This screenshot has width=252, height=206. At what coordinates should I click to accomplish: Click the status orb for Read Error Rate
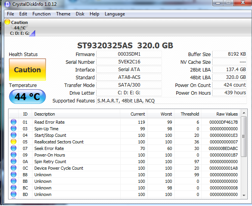(x=14, y=122)
